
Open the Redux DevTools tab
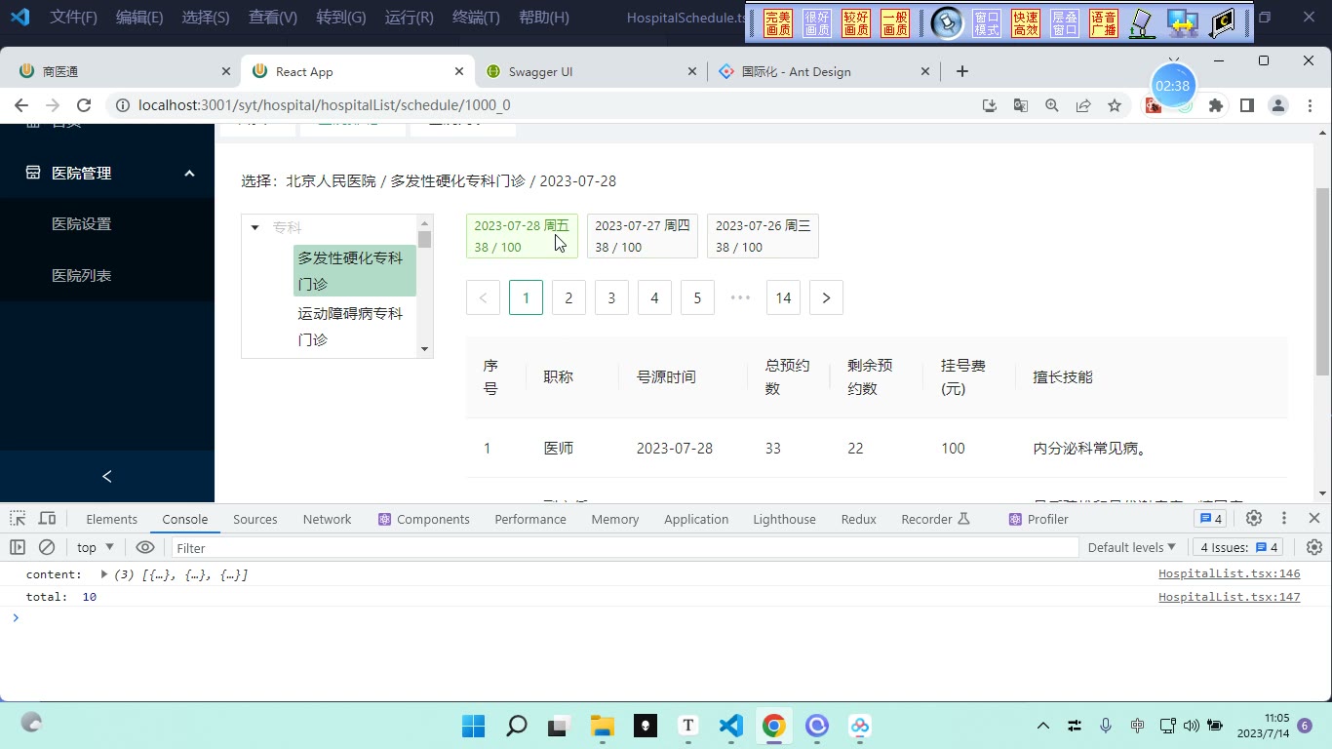click(858, 519)
